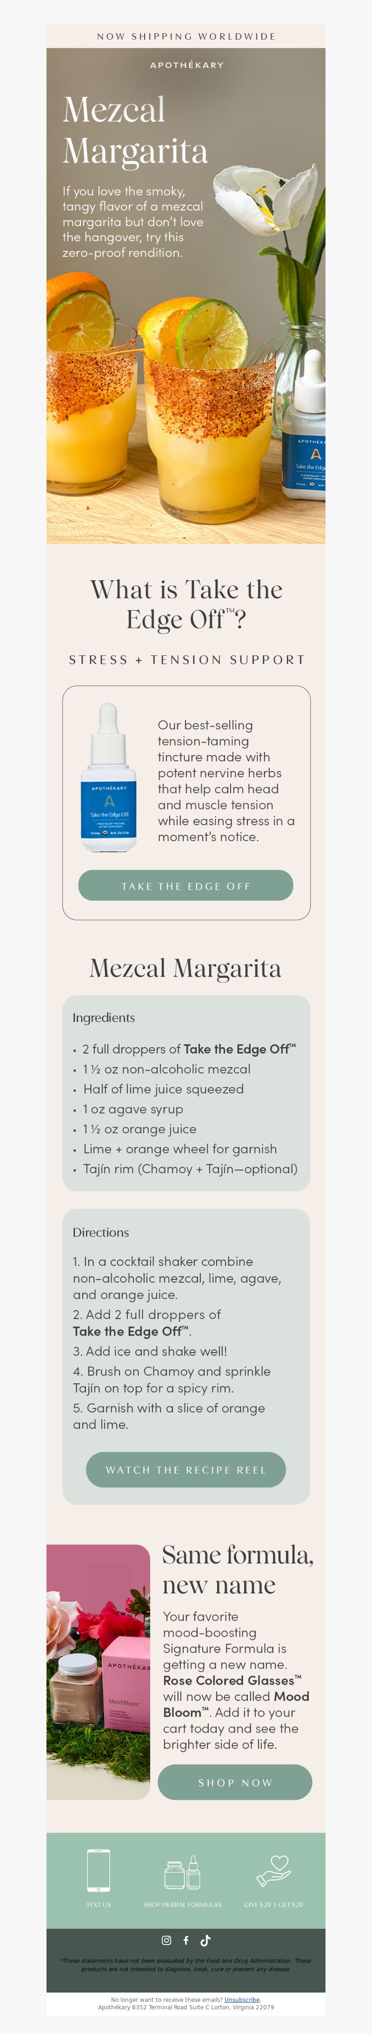This screenshot has width=372, height=2034.
Task: Click the Apothékary logo in header
Action: pos(187,65)
